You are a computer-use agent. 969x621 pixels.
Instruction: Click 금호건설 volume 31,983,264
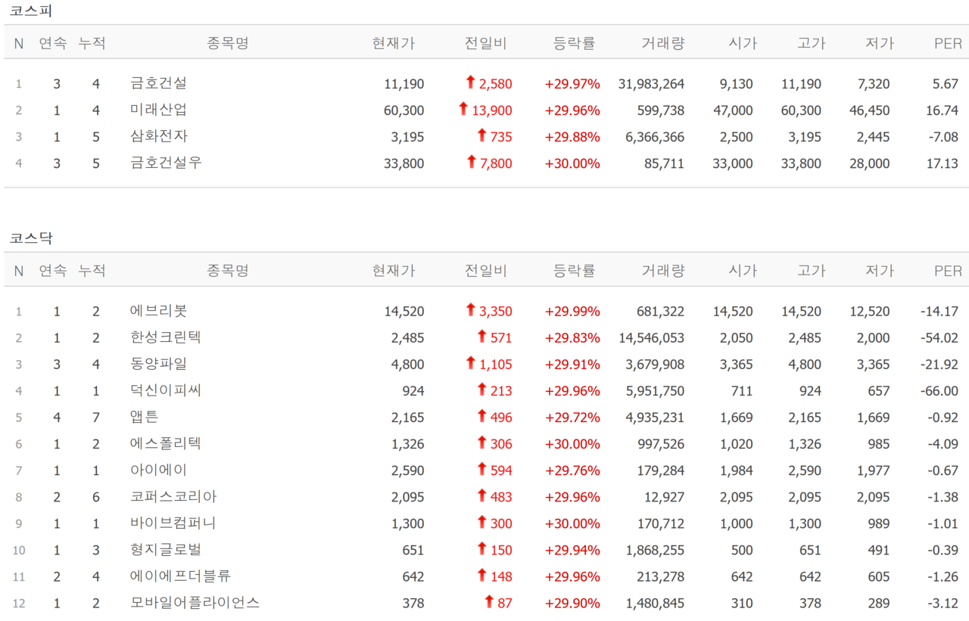pos(651,84)
